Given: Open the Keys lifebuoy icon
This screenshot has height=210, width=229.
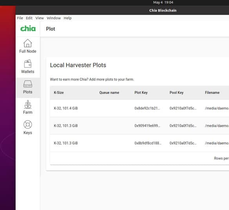Looking at the screenshot, I should point(28,124).
